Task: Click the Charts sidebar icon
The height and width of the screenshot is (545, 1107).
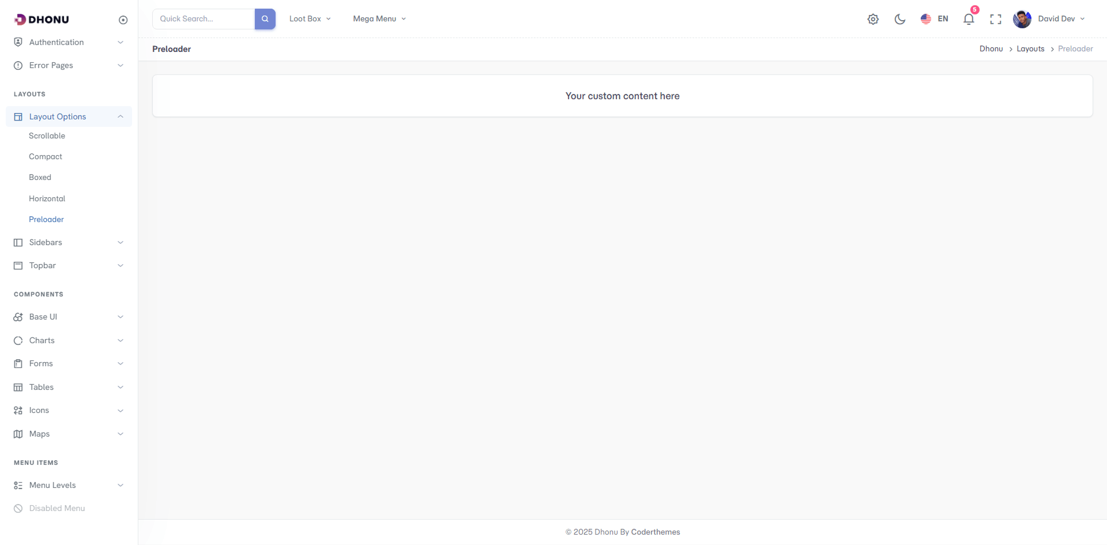Action: point(18,341)
